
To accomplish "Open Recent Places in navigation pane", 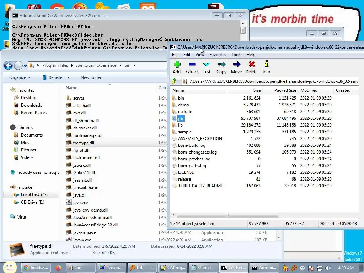I will [x=34, y=113].
